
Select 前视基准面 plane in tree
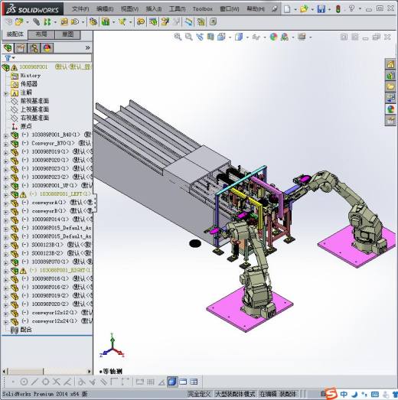[x=34, y=101]
